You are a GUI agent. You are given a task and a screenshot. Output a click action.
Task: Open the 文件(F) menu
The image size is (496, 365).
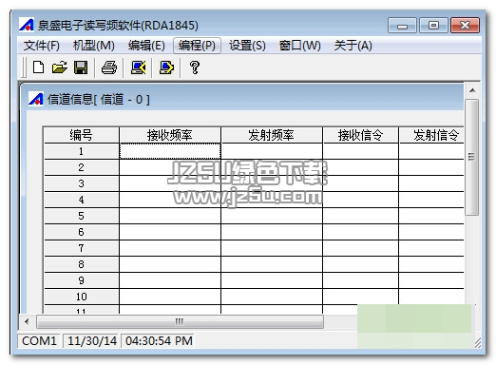[42, 46]
